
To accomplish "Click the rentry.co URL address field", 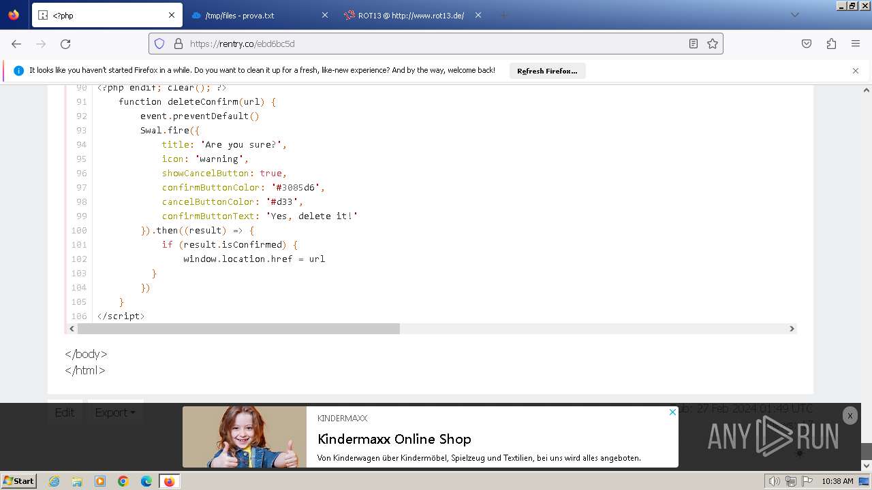I will coord(436,44).
